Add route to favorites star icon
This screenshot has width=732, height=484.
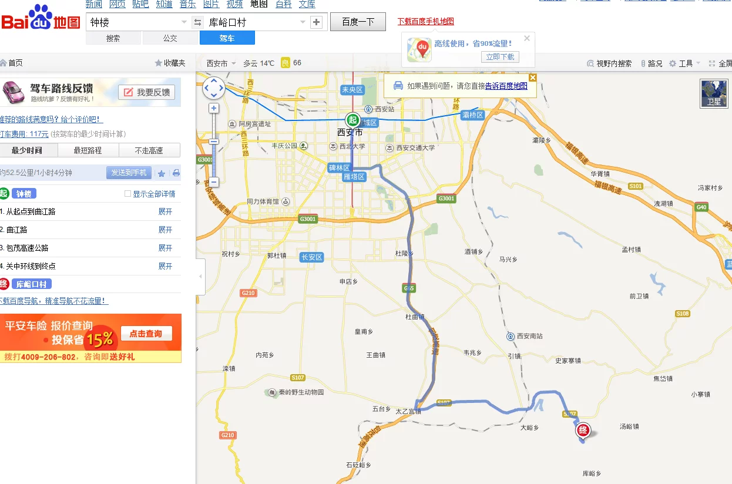tap(162, 173)
